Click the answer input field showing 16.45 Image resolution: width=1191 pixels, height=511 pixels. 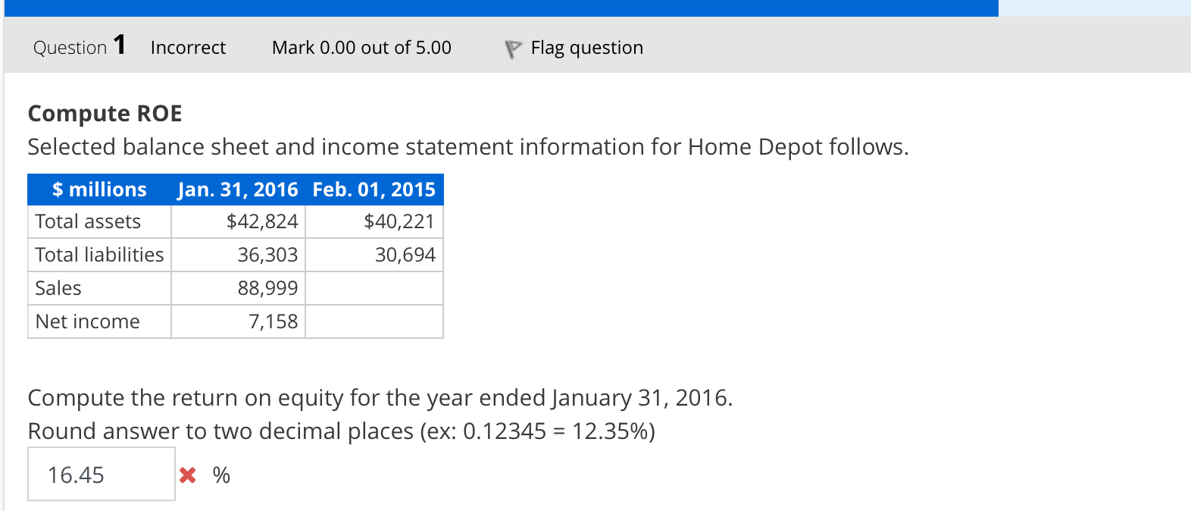(x=101, y=474)
